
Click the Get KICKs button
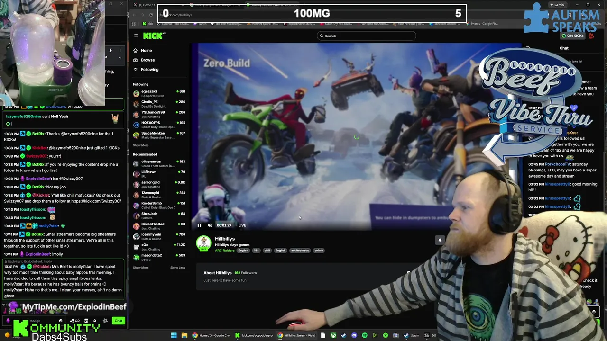(x=572, y=36)
